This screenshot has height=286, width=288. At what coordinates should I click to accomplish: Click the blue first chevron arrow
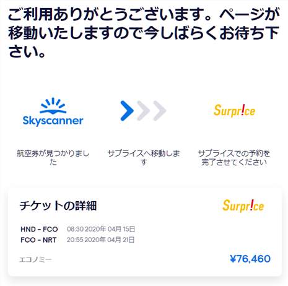127,111
